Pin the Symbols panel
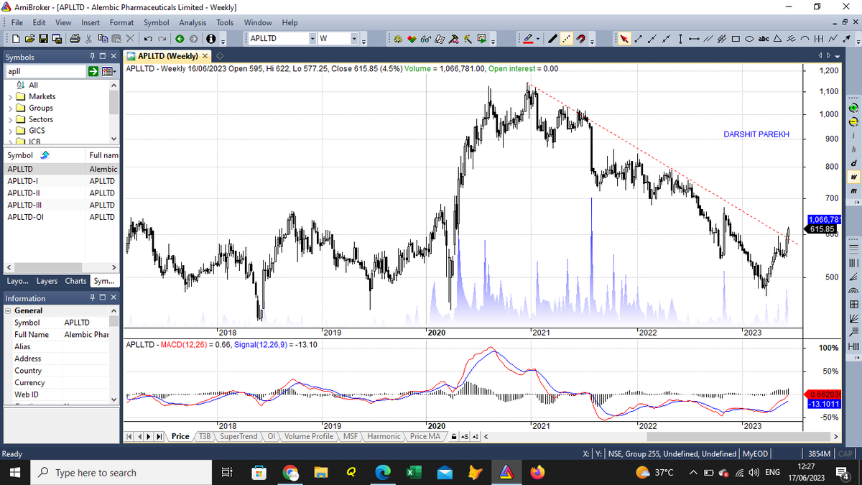Viewport: 862px width, 485px height. tap(93, 57)
